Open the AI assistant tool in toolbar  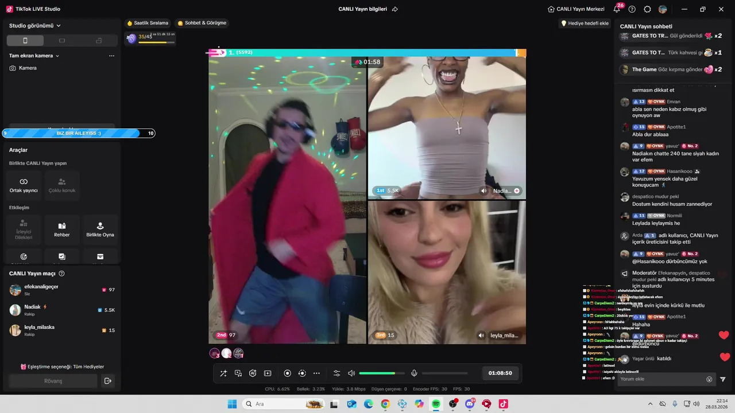click(253, 373)
